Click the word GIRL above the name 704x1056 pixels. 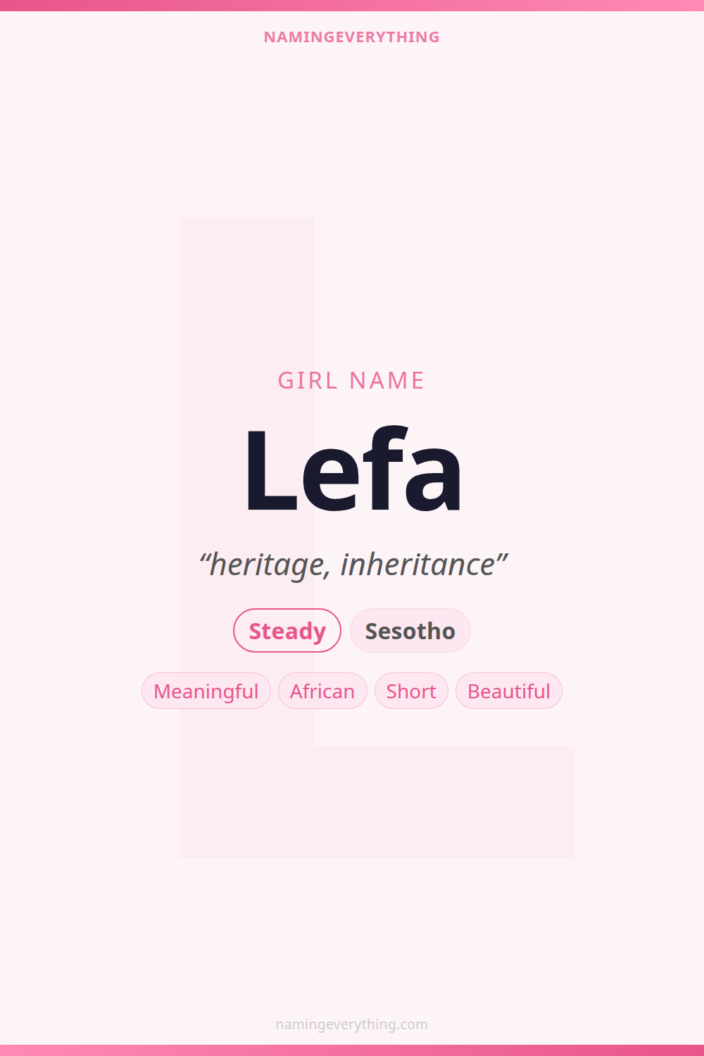[308, 381]
